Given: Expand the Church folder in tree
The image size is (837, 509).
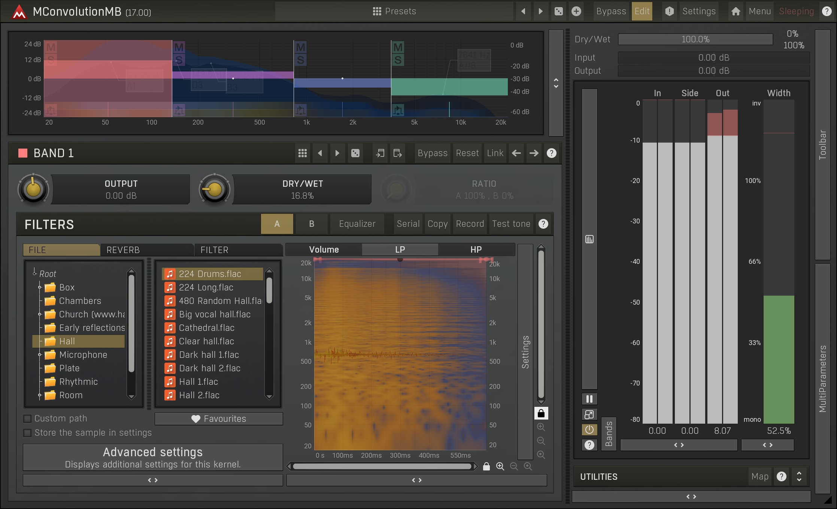Looking at the screenshot, I should pos(40,314).
